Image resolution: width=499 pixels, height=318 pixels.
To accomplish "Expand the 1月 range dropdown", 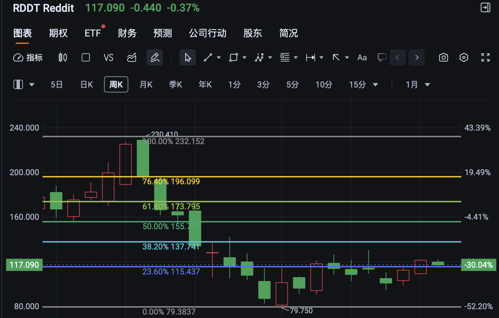I will (x=427, y=84).
